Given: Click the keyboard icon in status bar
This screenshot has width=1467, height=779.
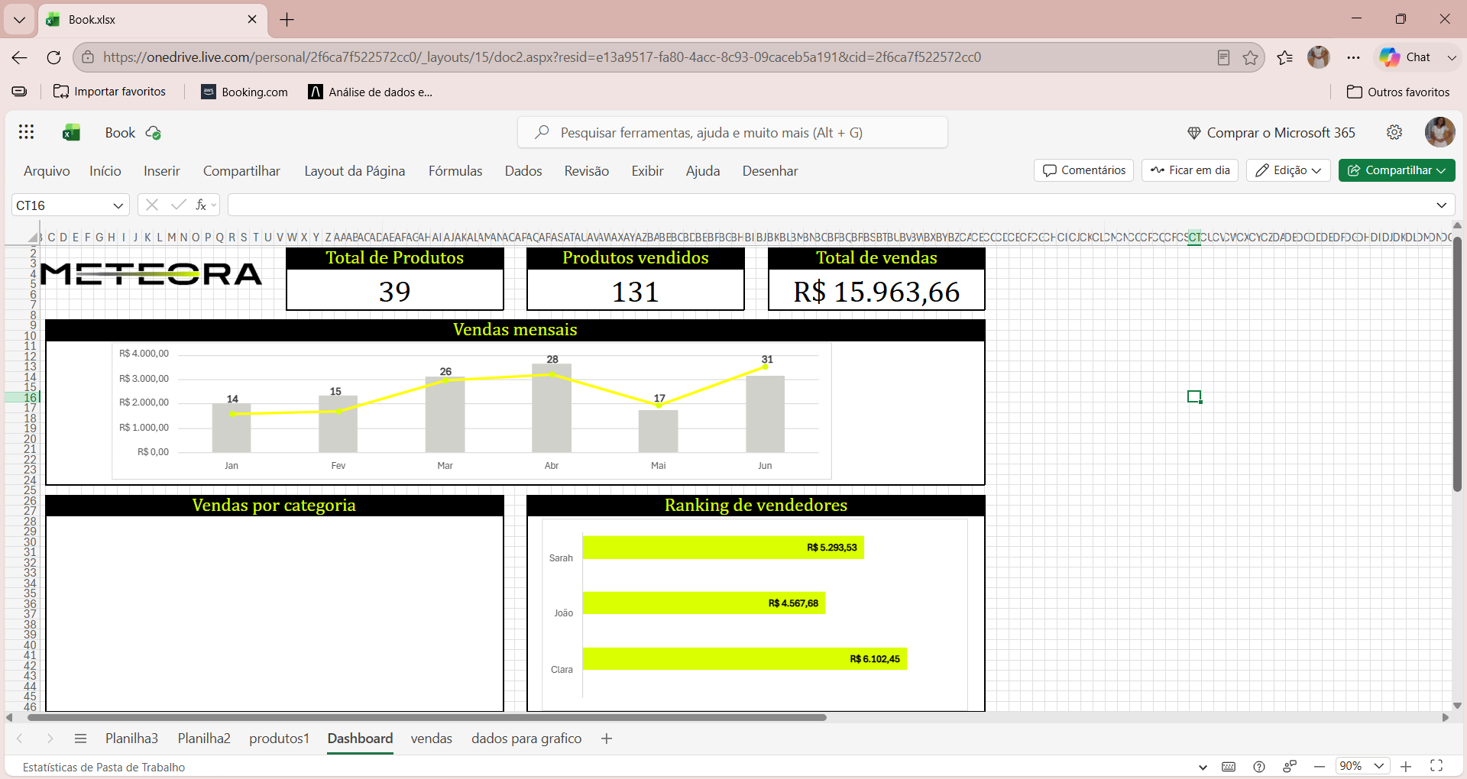Looking at the screenshot, I should tap(1229, 767).
